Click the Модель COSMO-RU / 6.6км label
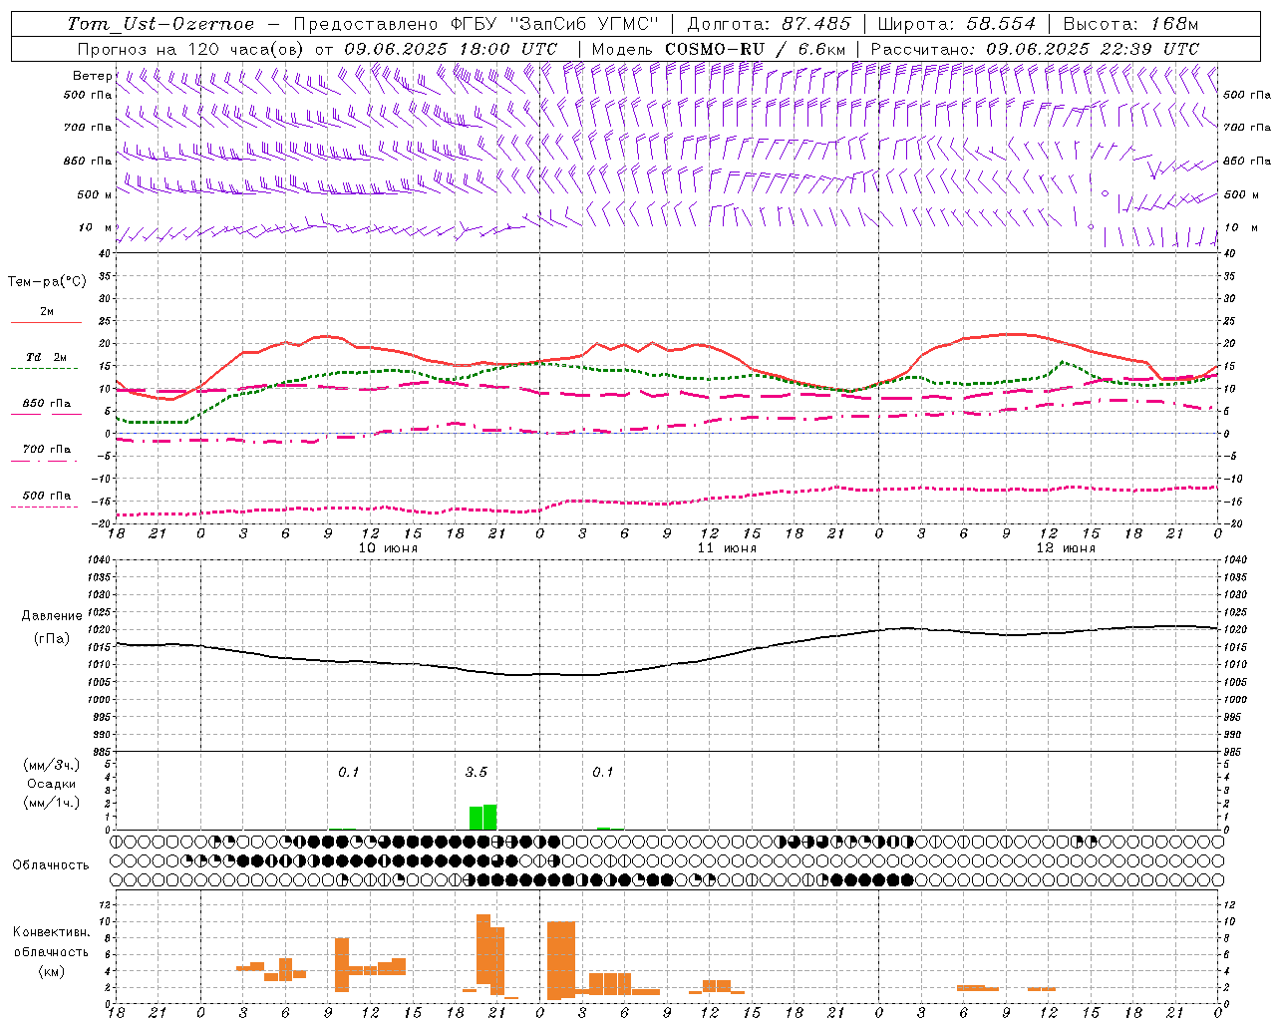 coord(719,49)
